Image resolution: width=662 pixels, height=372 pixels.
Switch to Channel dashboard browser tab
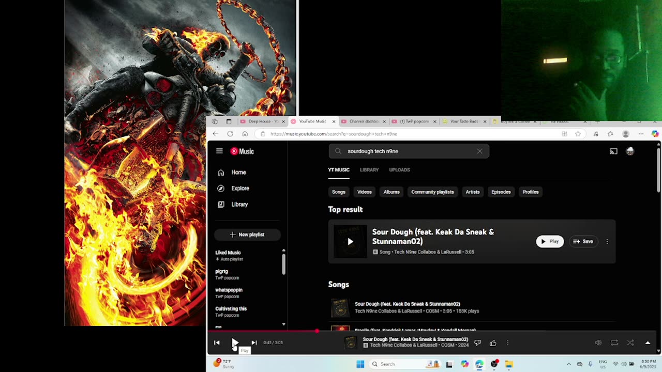click(x=363, y=121)
